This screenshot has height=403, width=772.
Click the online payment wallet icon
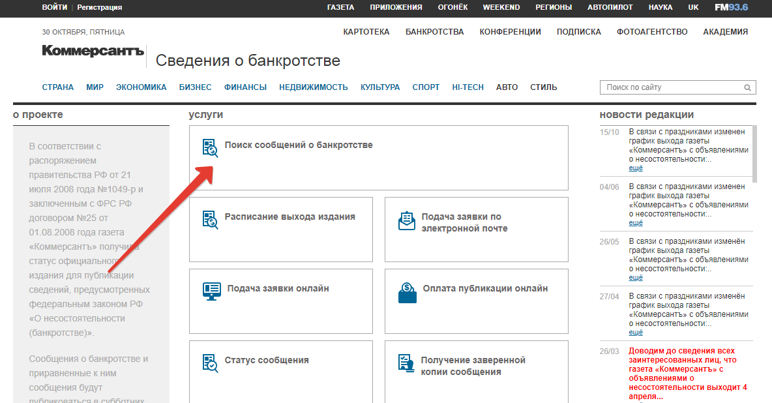point(407,292)
